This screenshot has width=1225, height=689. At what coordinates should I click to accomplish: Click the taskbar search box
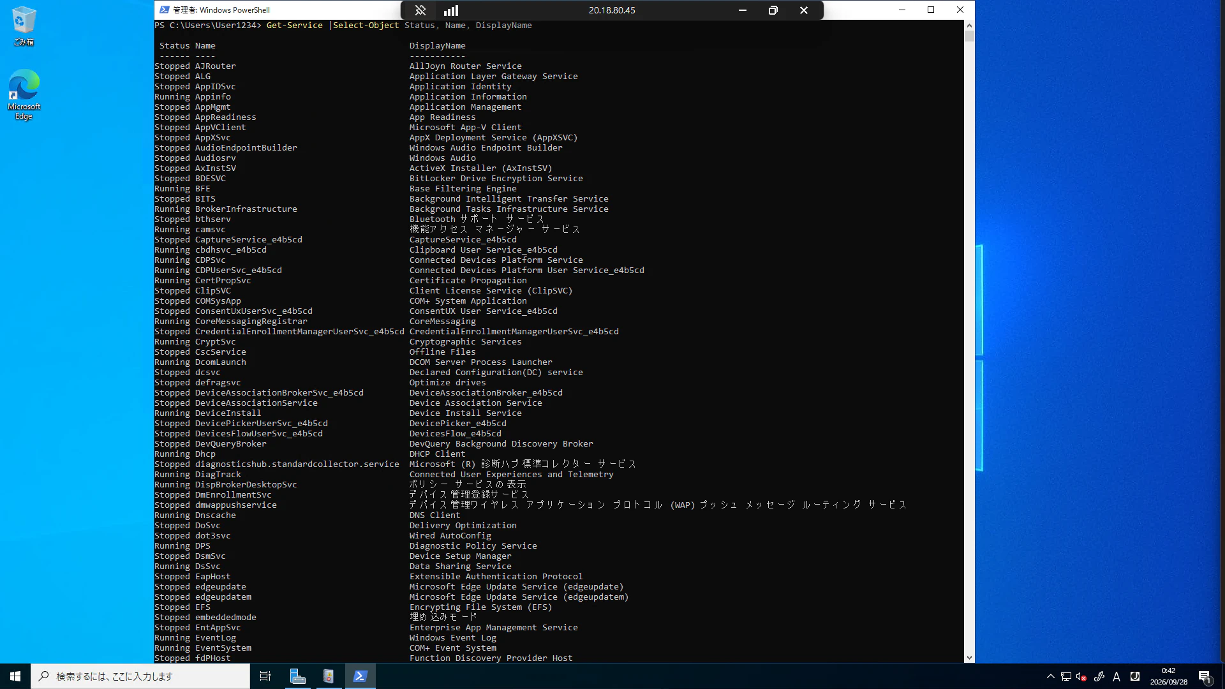click(140, 676)
